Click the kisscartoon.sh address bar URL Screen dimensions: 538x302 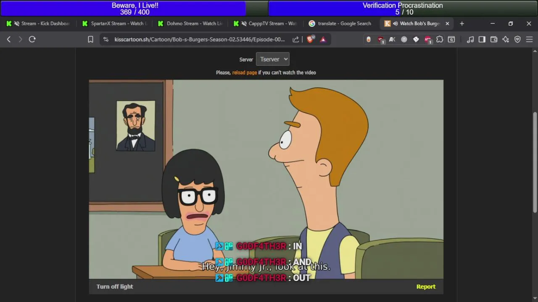pyautogui.click(x=200, y=39)
